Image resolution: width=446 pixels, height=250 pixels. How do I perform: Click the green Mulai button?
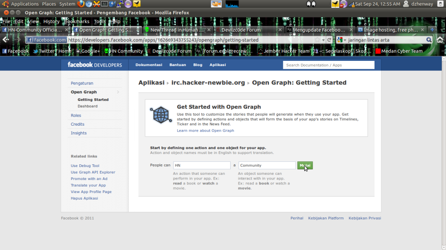click(x=305, y=165)
